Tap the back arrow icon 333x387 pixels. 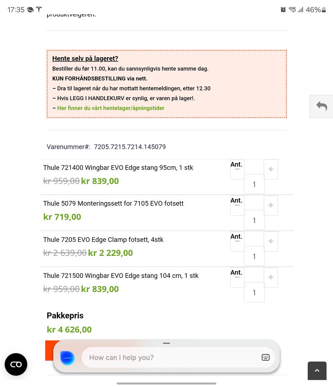point(322,106)
